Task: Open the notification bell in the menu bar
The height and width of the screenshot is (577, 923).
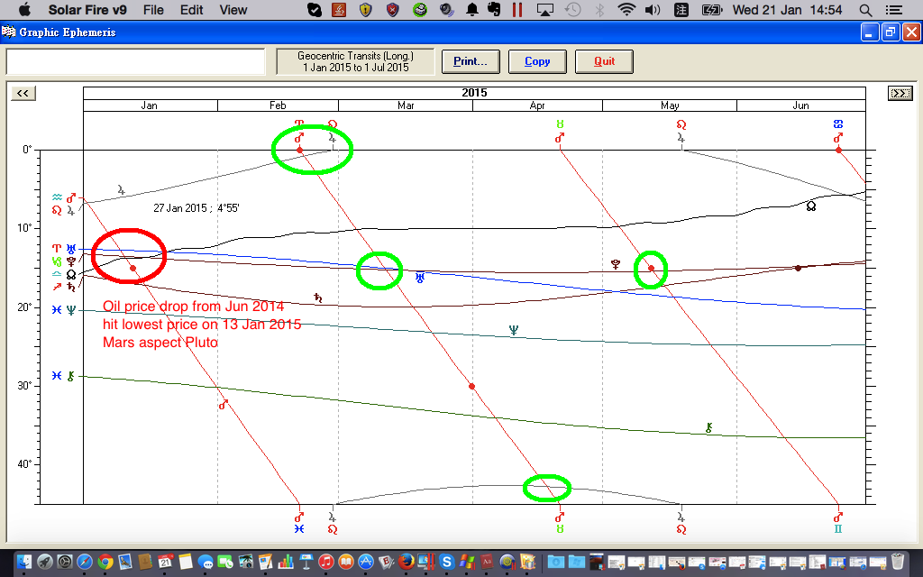Action: pos(471,9)
